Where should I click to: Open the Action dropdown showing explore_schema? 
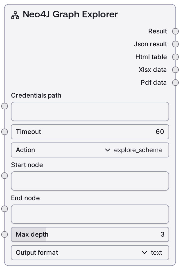(x=90, y=150)
